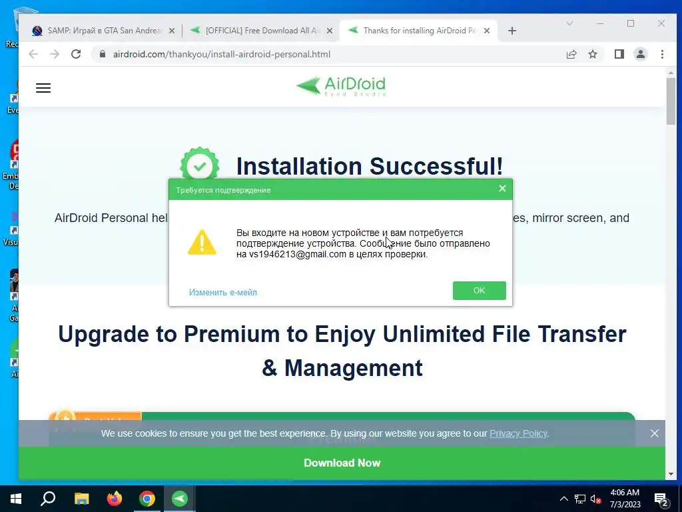Click the AirDroid taskbar icon
The image size is (682, 512).
[180, 499]
